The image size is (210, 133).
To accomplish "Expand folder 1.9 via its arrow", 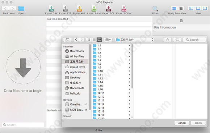I will click(x=129, y=68).
